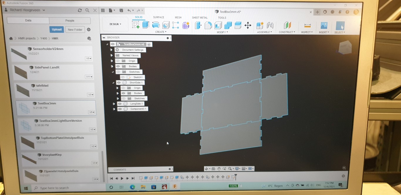
Task: Toggle visibility of top-level Bodies folder
Action: 118,66
